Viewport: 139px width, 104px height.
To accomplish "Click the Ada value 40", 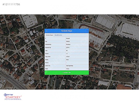I will (x=67, y=51).
